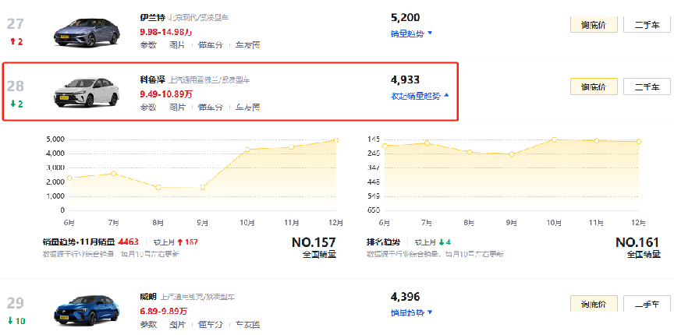
Task: Select 11月 data point on sales chart
Action: pyautogui.click(x=292, y=147)
